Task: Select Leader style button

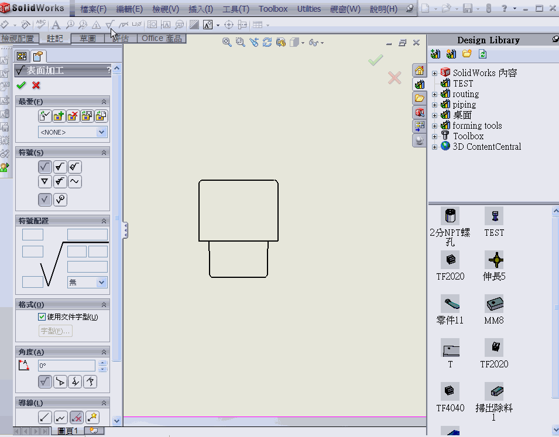Action: tap(44, 417)
